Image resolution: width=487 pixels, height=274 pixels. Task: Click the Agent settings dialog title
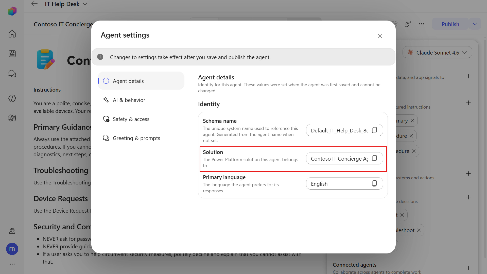tap(125, 35)
